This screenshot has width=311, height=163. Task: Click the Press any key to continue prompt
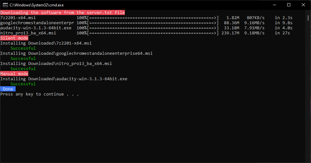(39, 94)
